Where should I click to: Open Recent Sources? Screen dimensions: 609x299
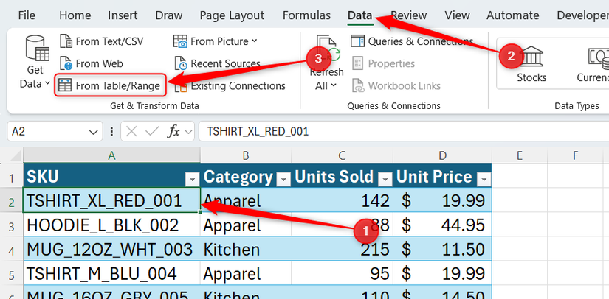pyautogui.click(x=217, y=63)
